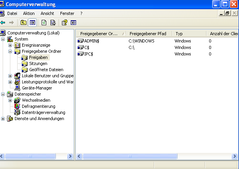Select the IPC$ share name text
The width and height of the screenshot is (239, 169).
tap(89, 54)
